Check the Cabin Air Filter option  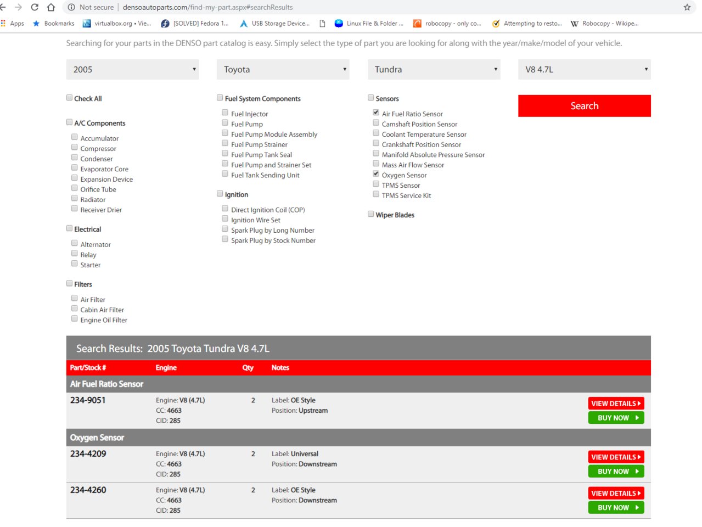point(74,309)
